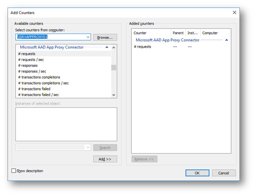Click the Browse... button

pos(105,37)
